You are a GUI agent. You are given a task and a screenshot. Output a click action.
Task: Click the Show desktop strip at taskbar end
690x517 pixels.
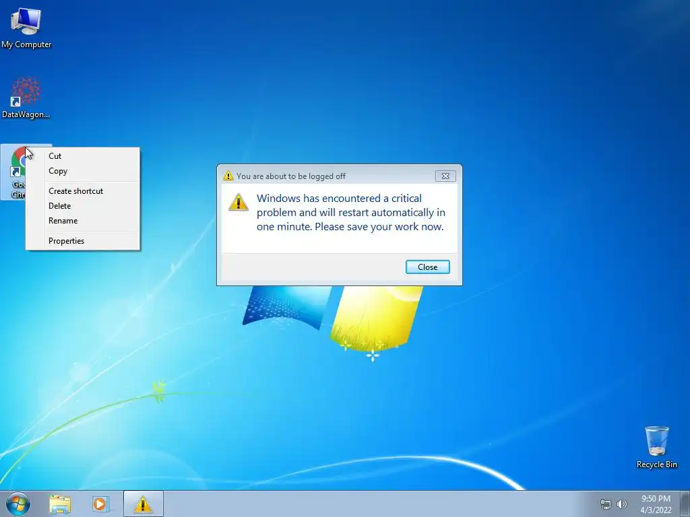685,504
